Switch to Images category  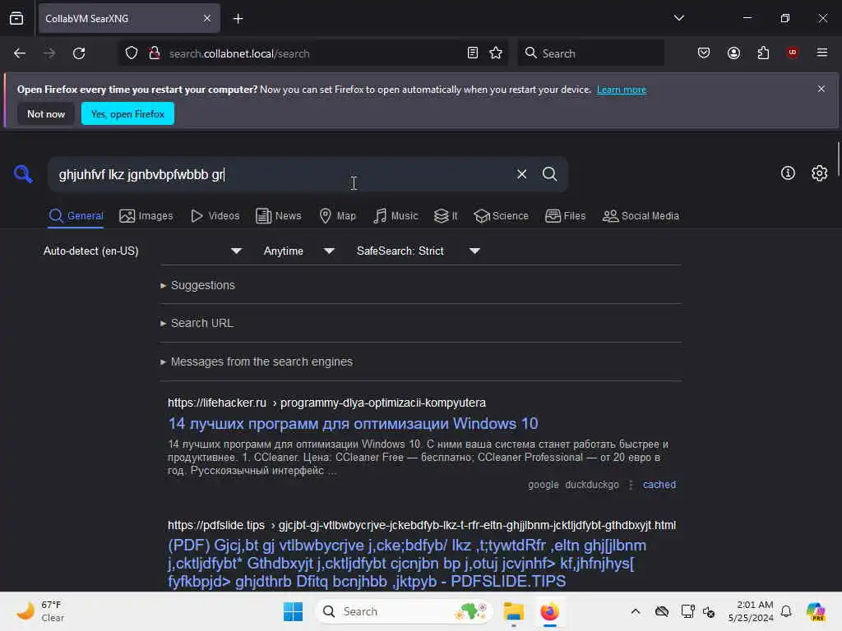146,216
